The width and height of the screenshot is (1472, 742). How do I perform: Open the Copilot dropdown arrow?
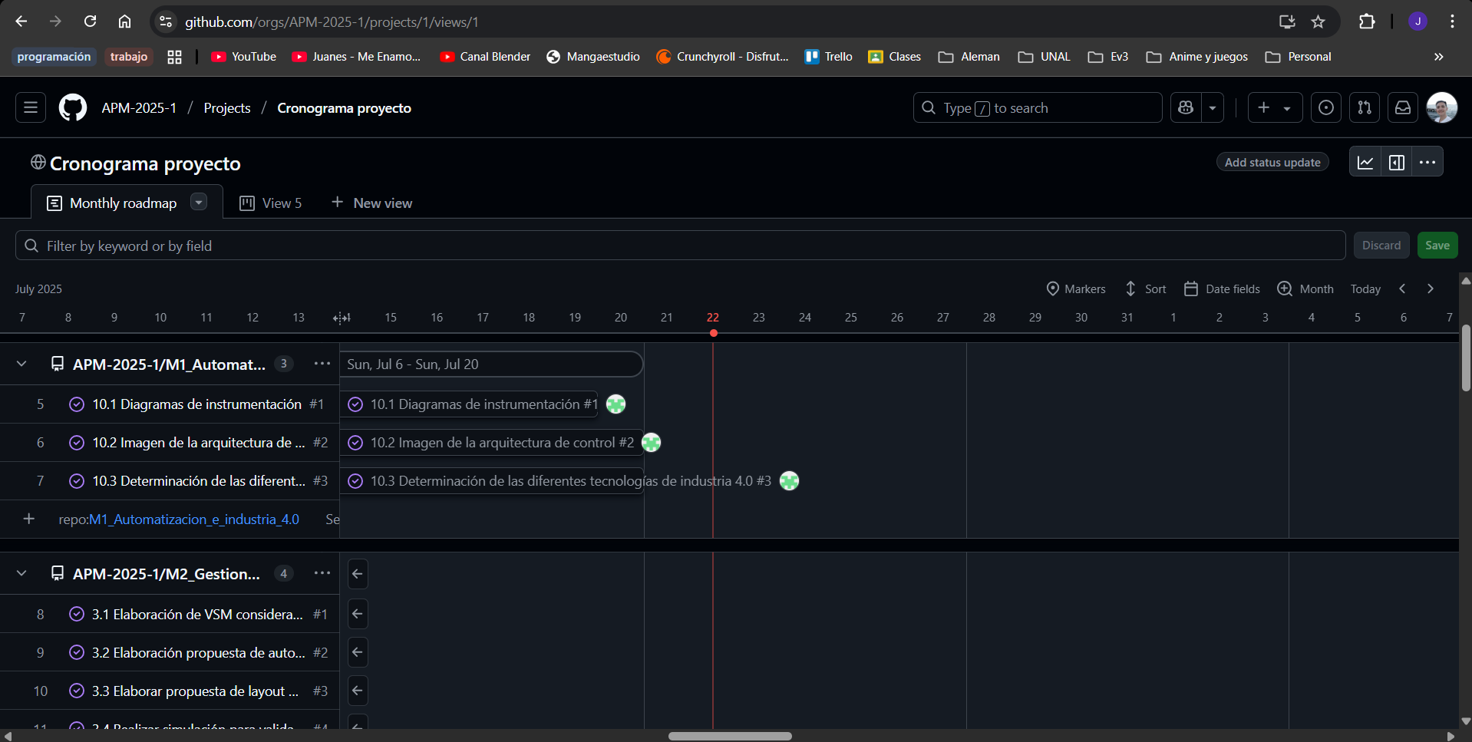coord(1213,108)
